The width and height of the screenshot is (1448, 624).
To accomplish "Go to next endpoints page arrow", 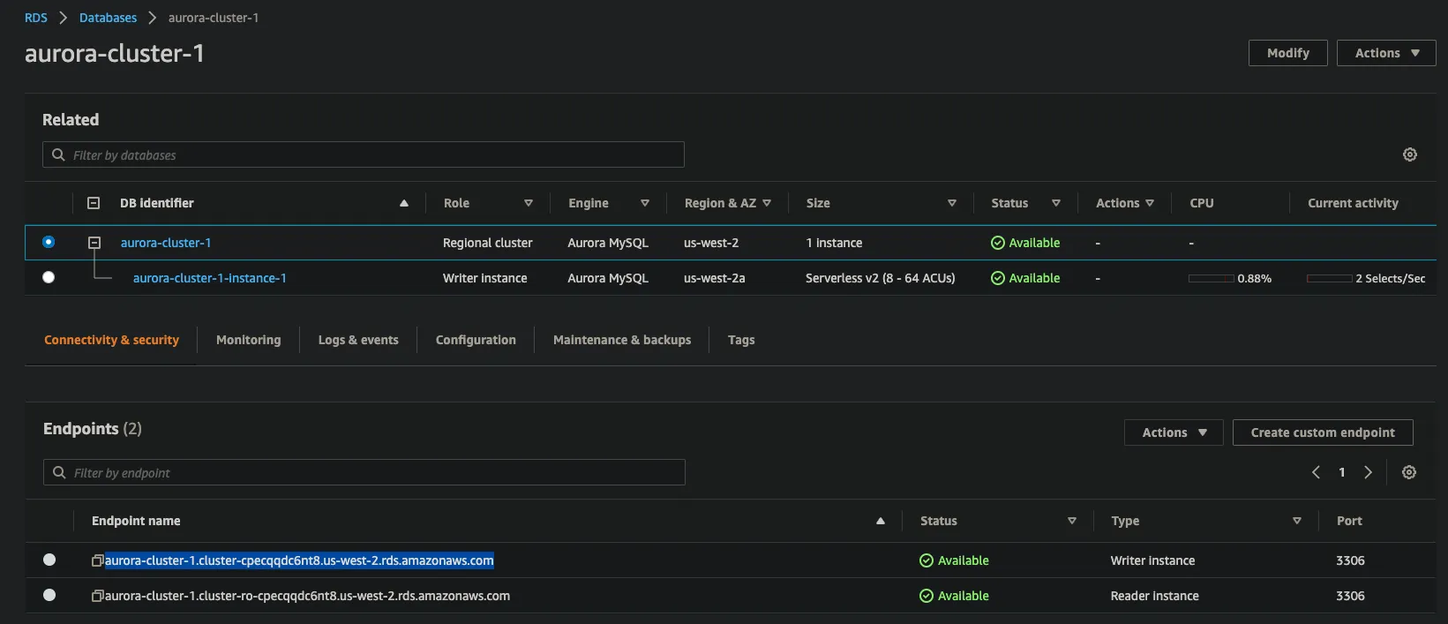I will click(1369, 472).
